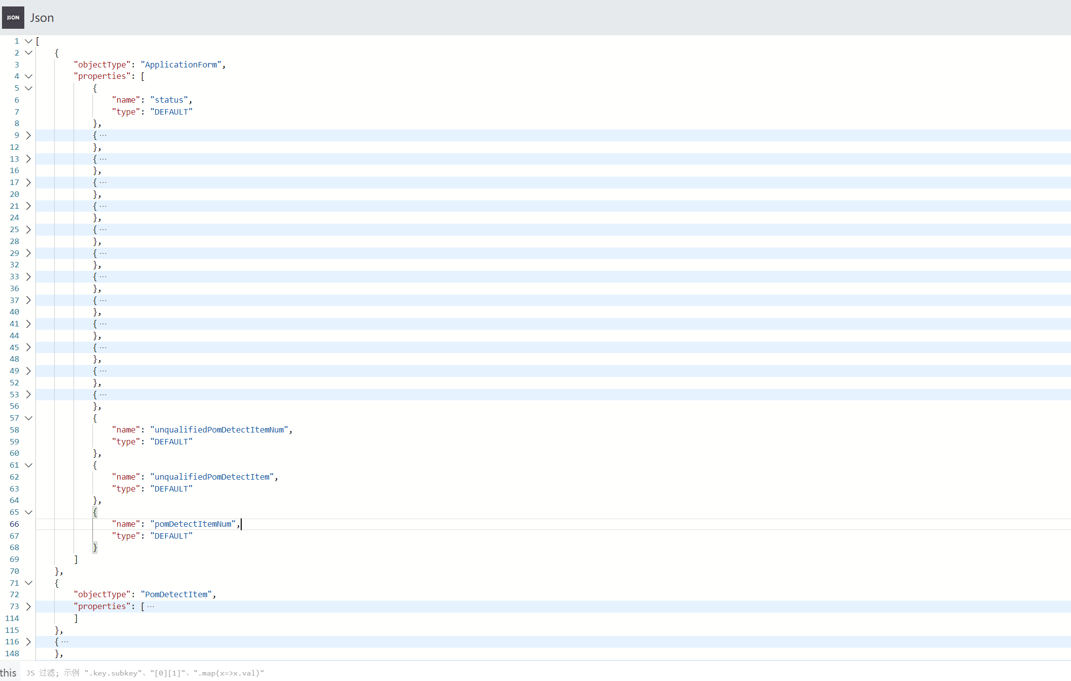Screen dimensions: 1071x681
Task: Click the folded ellipsis on line 45
Action: (103, 347)
